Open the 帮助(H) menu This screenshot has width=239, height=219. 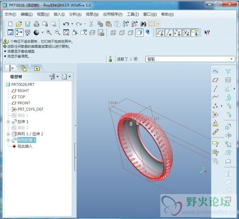point(167,14)
